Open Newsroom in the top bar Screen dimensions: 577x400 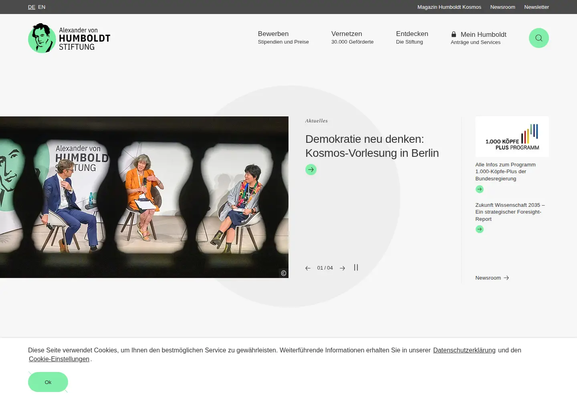pyautogui.click(x=502, y=7)
